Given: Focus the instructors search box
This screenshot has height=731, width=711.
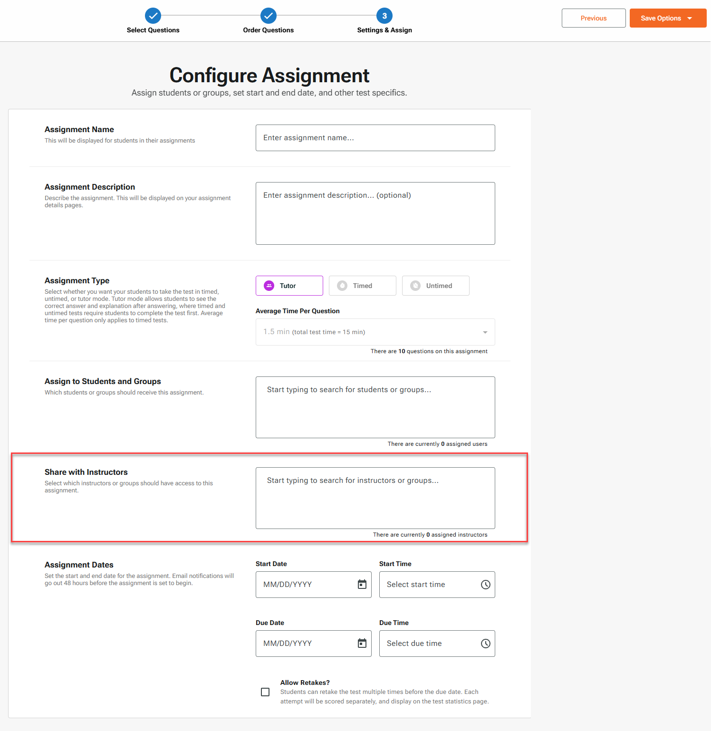Looking at the screenshot, I should 375,498.
